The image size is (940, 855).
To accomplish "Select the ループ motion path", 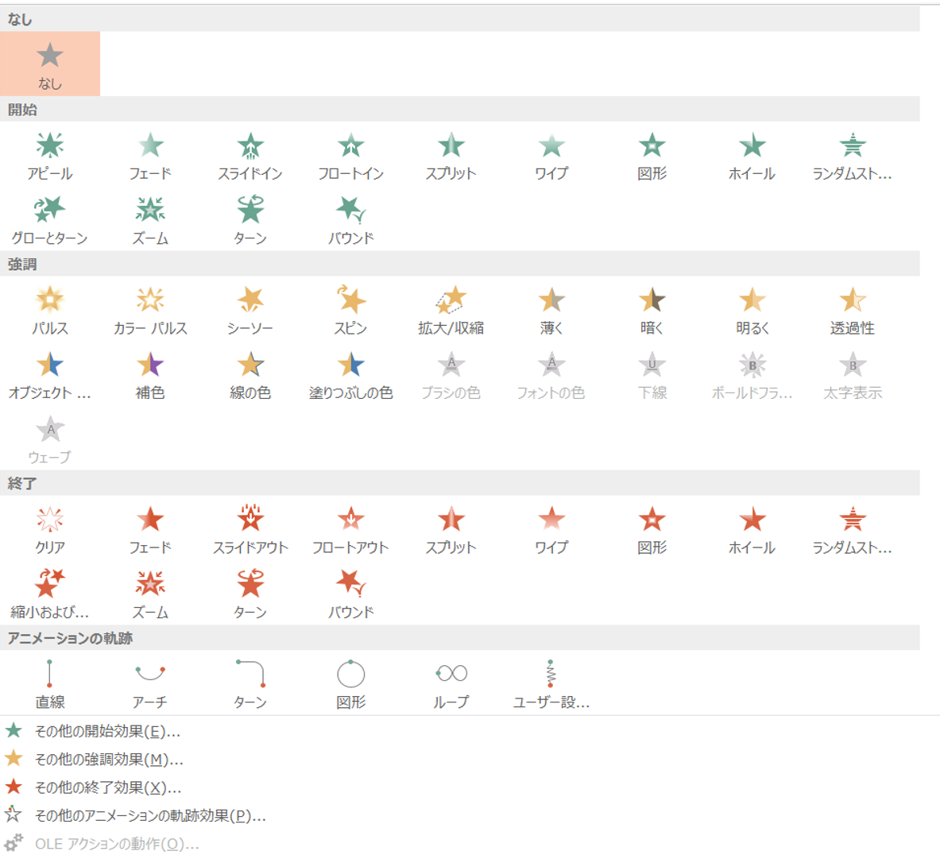I will 451,685.
